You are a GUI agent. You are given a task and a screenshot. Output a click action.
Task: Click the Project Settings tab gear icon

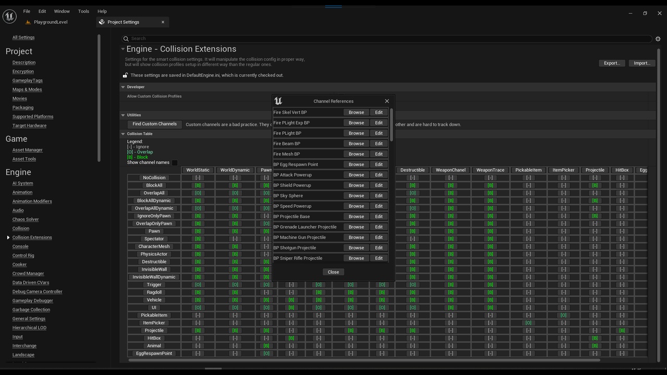[102, 22]
